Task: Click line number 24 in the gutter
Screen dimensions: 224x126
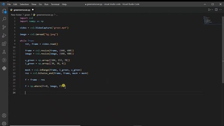Action: (14, 92)
